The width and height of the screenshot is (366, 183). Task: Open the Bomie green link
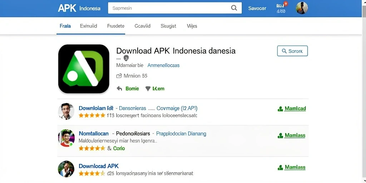click(x=132, y=89)
